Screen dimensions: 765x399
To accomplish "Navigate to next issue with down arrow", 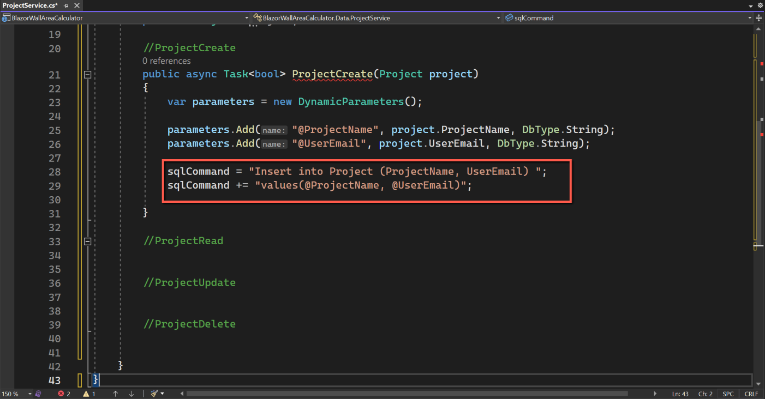I will 132,394.
